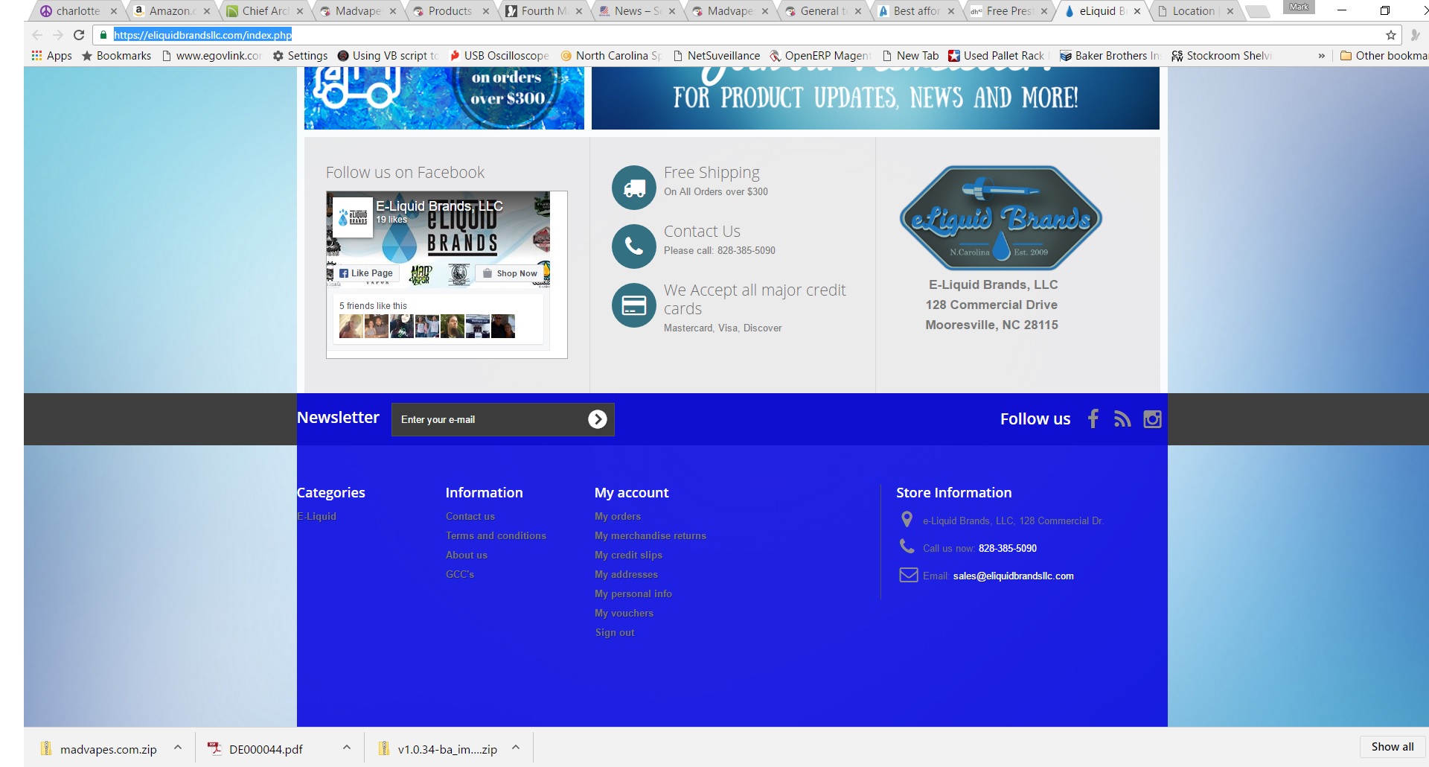Open the Facebook follow icon in footer
Image resolution: width=1429 pixels, height=767 pixels.
coord(1093,418)
